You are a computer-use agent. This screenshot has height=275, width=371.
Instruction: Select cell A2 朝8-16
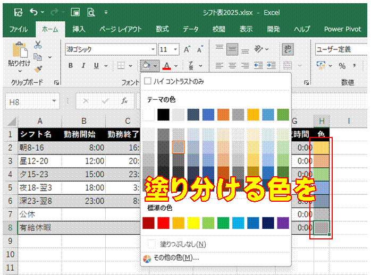point(40,148)
